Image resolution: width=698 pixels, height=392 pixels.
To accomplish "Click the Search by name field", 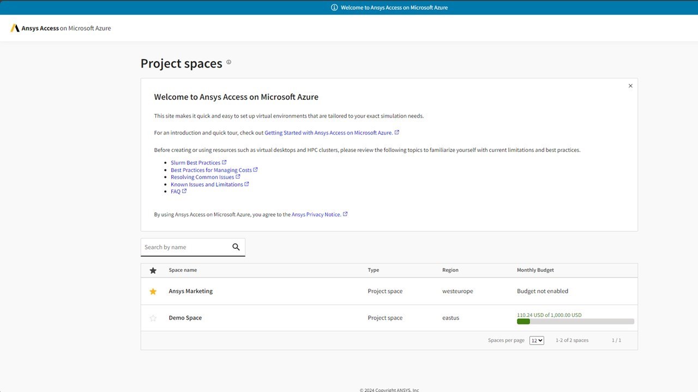I will point(185,247).
